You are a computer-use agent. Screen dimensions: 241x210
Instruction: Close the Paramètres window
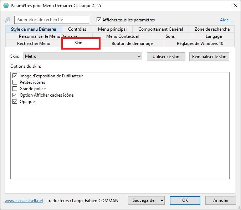[235, 6]
